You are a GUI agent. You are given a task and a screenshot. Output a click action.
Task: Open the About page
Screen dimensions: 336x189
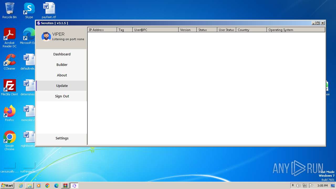click(x=62, y=75)
